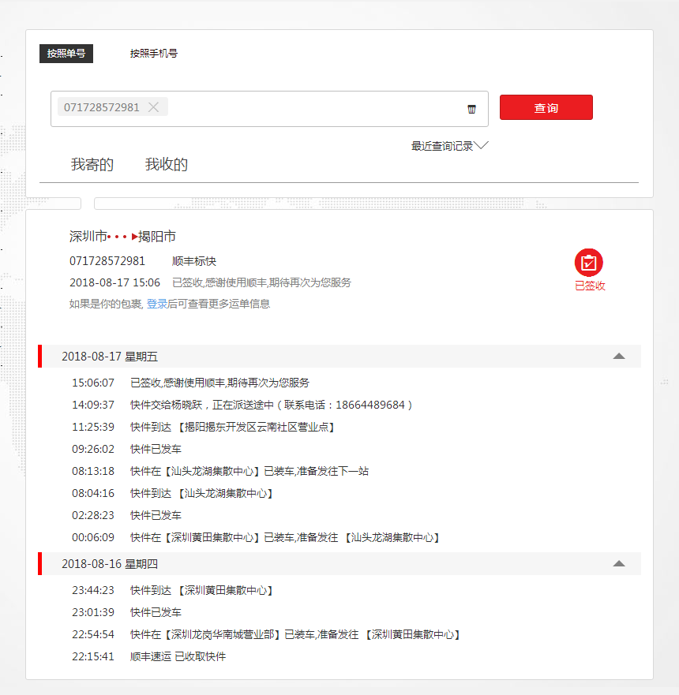Screen dimensions: 679x695
Task: Open the 我收的 tab
Action: (x=167, y=164)
